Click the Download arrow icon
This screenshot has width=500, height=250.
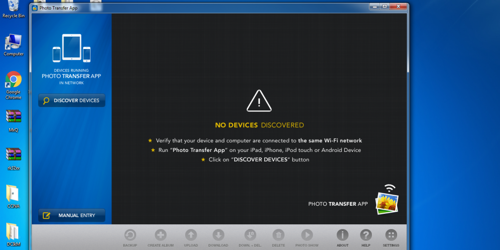pos(219,235)
